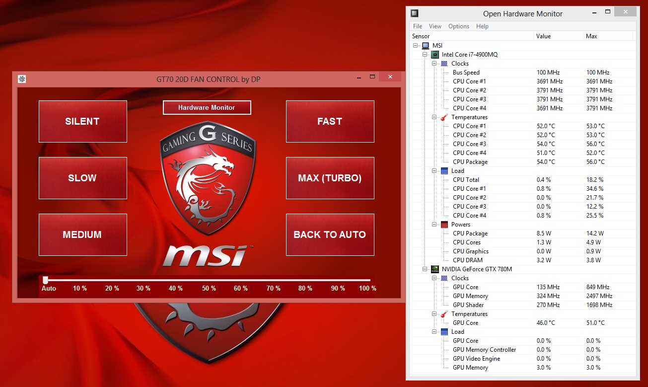Select the Intel Core i7-4900MQ tree label
Image resolution: width=648 pixels, height=387 pixels.
tap(470, 55)
